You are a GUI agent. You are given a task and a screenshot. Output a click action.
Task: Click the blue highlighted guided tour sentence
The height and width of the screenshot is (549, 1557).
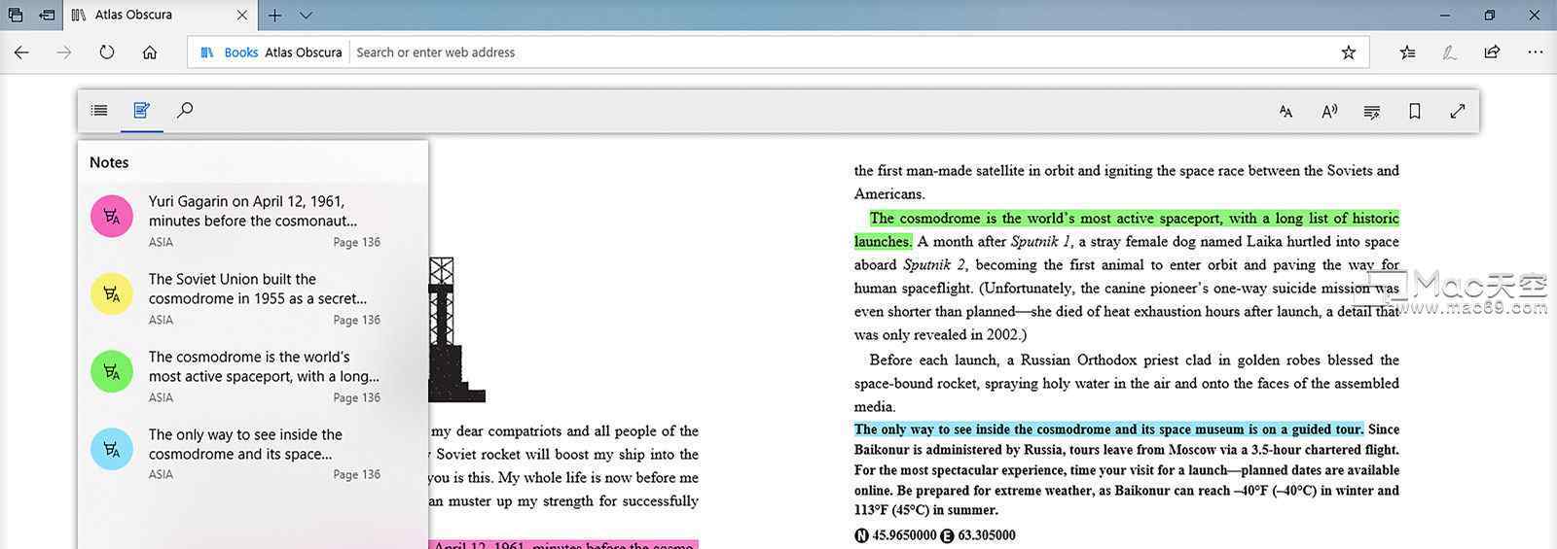click(1109, 429)
